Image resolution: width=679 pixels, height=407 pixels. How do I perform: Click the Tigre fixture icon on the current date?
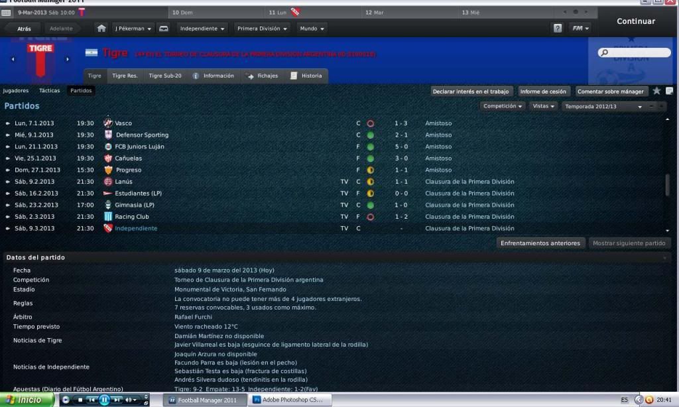point(82,12)
